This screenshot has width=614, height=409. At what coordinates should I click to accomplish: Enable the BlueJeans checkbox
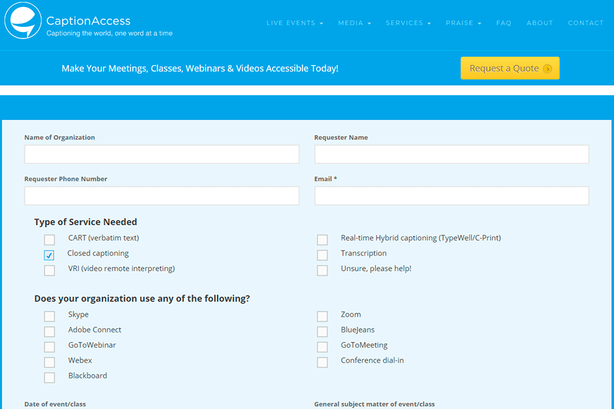coord(322,332)
